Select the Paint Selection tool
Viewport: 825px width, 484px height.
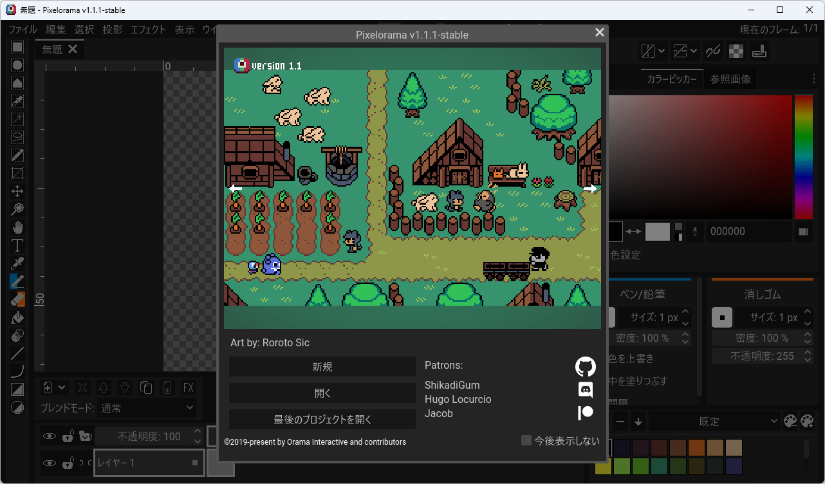point(17,155)
